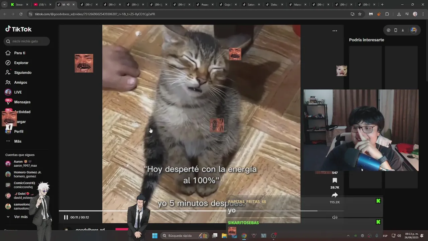
Task: Open File Explorer from the taskbar
Action: pyautogui.click(x=224, y=236)
